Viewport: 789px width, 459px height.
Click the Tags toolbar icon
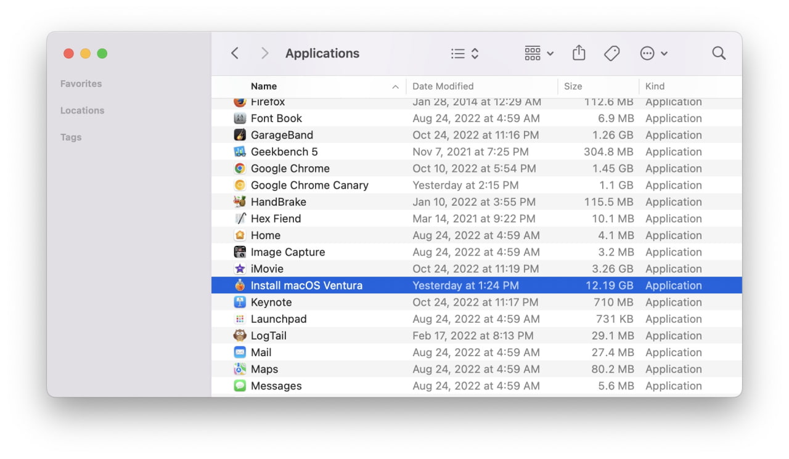click(611, 53)
